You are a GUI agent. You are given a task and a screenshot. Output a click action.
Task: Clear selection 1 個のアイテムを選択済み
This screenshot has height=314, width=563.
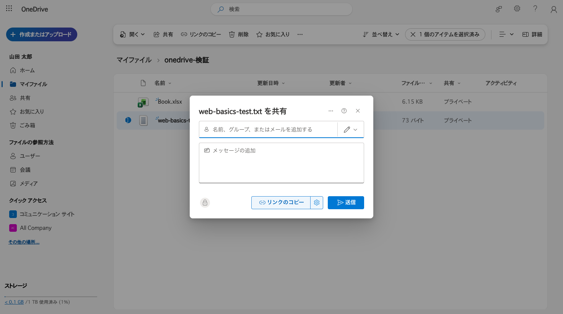click(x=445, y=34)
